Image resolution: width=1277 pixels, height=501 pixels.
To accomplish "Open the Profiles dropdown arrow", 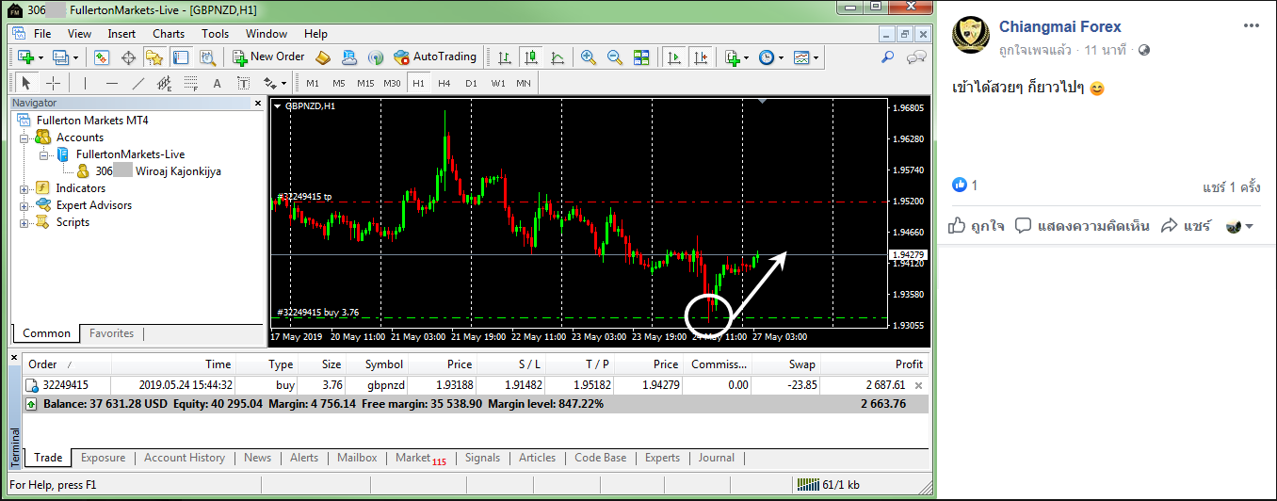I will tap(76, 57).
